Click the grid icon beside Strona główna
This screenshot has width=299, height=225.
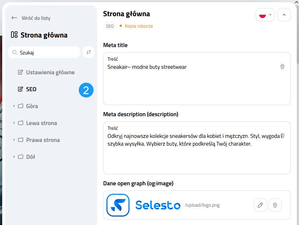click(15, 35)
